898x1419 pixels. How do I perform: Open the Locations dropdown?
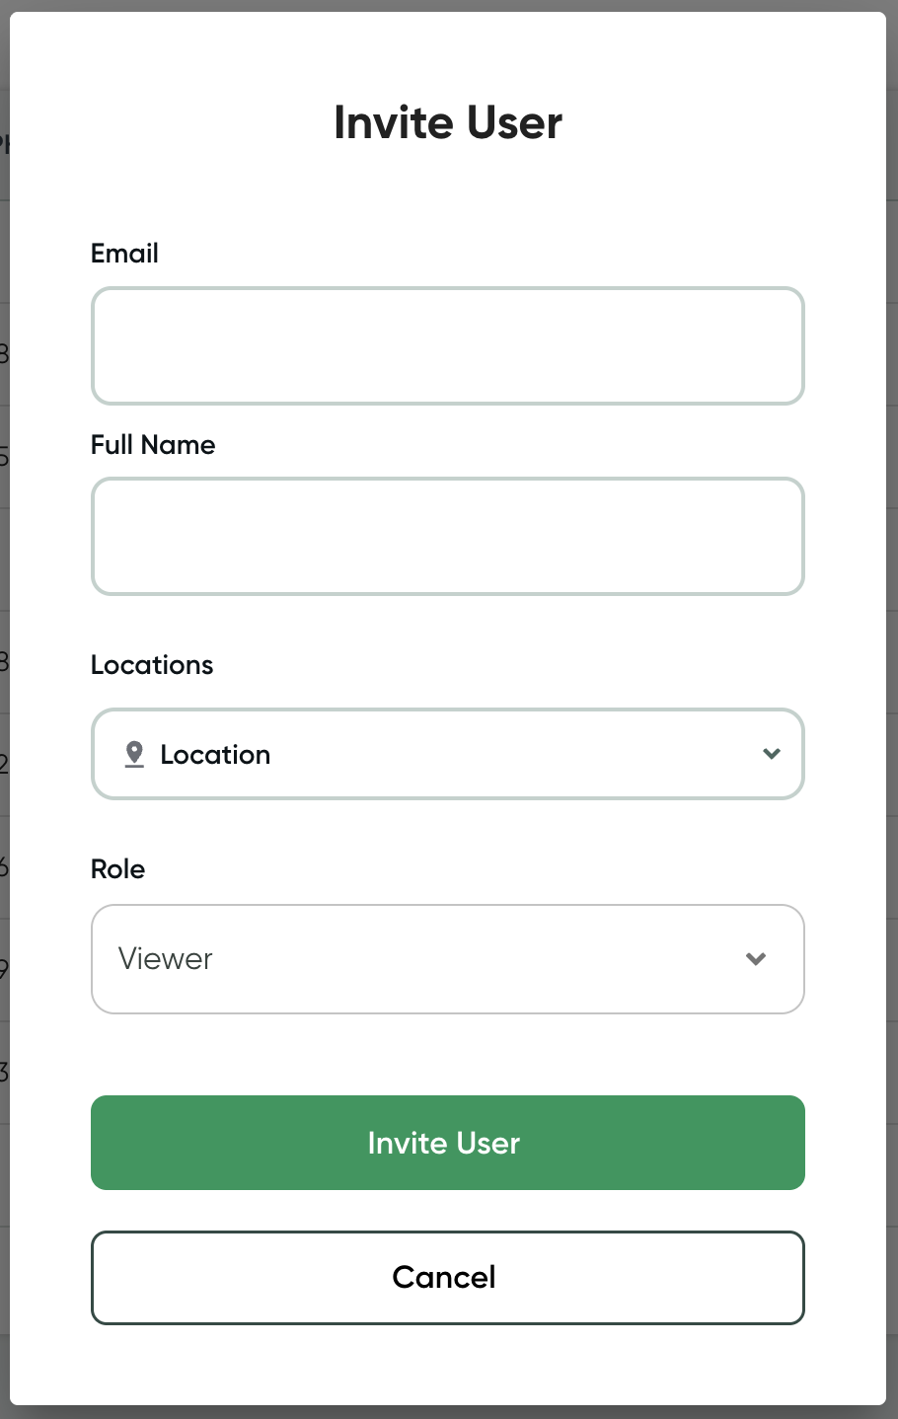(x=448, y=754)
